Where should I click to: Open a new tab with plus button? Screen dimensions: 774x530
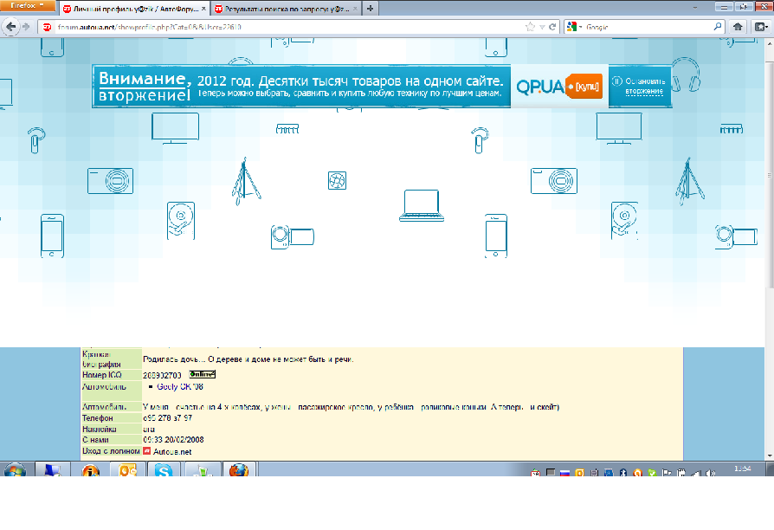click(371, 9)
